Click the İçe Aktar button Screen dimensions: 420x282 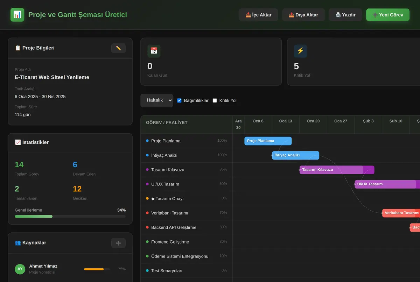pyautogui.click(x=258, y=15)
